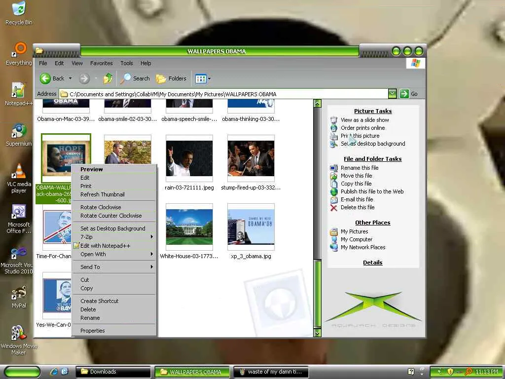Click the grey Forward arrow button
This screenshot has width=505, height=379.
[84, 78]
